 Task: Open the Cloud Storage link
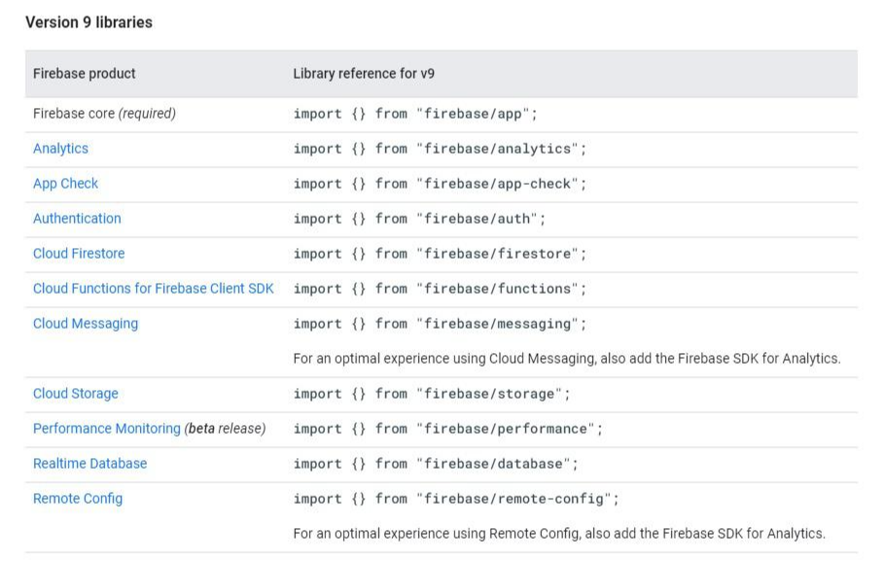pyautogui.click(x=75, y=394)
